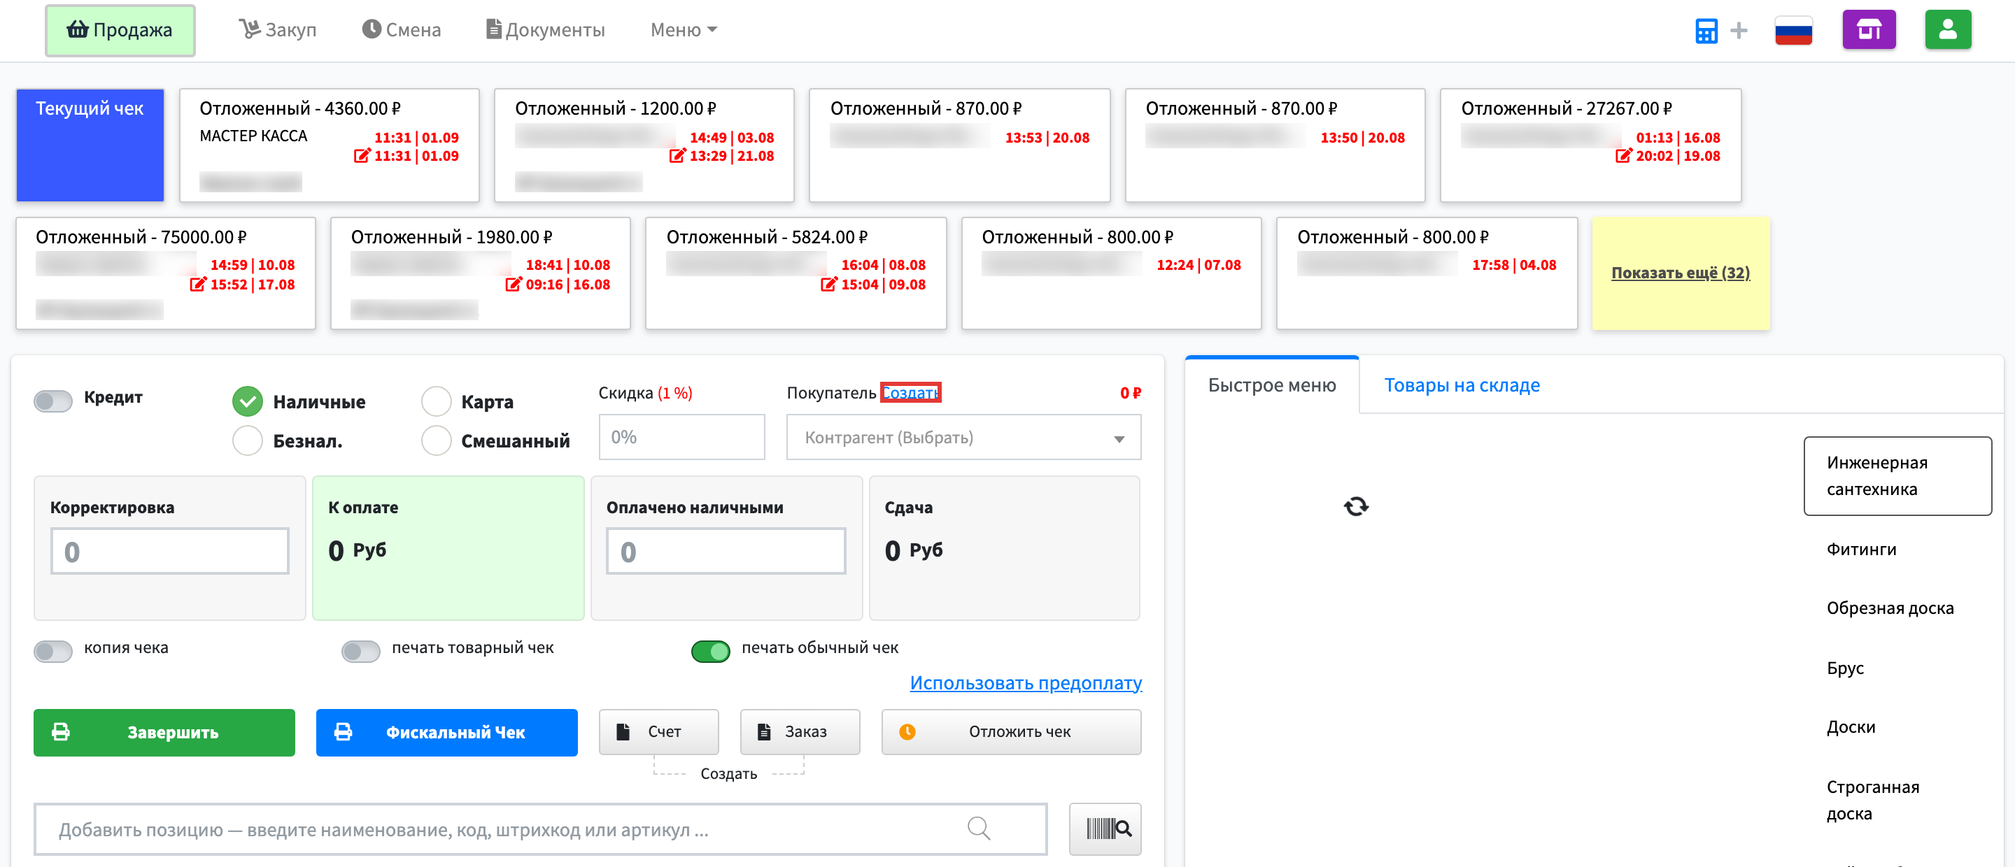Viewport: 2015px width, 867px height.
Task: Open deferred receipt 870.00 dated 13:50
Action: coord(1275,145)
